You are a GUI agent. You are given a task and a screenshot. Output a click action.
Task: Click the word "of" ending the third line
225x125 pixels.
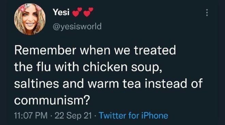click(x=197, y=83)
